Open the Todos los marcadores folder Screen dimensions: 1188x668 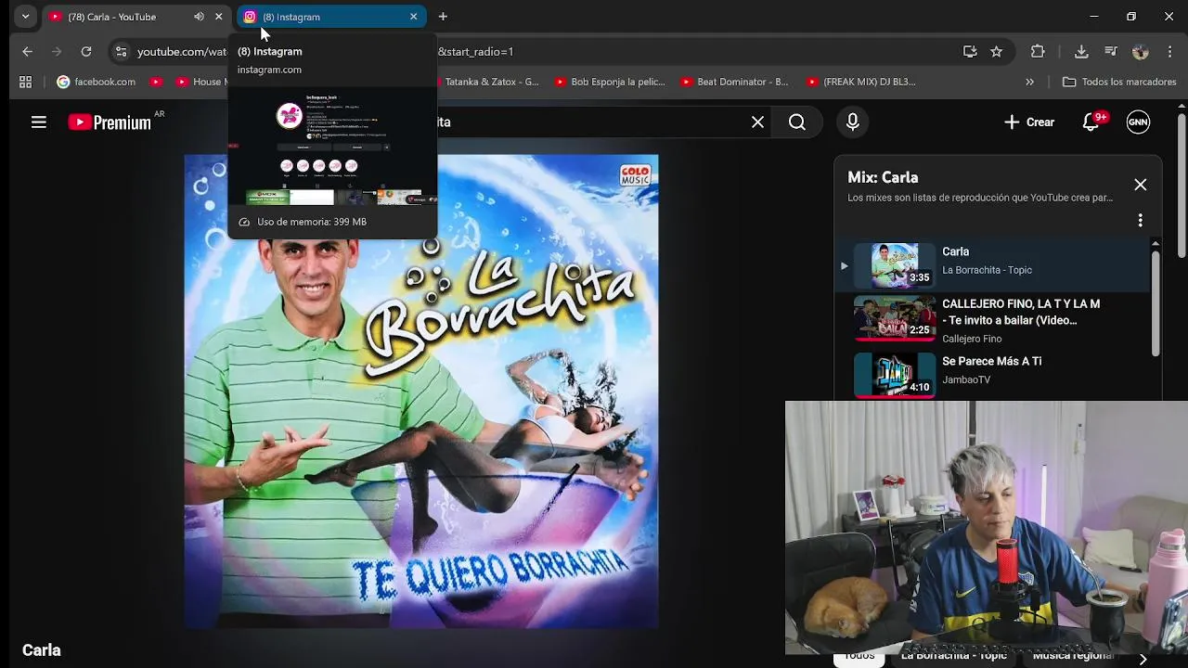[1119, 82]
